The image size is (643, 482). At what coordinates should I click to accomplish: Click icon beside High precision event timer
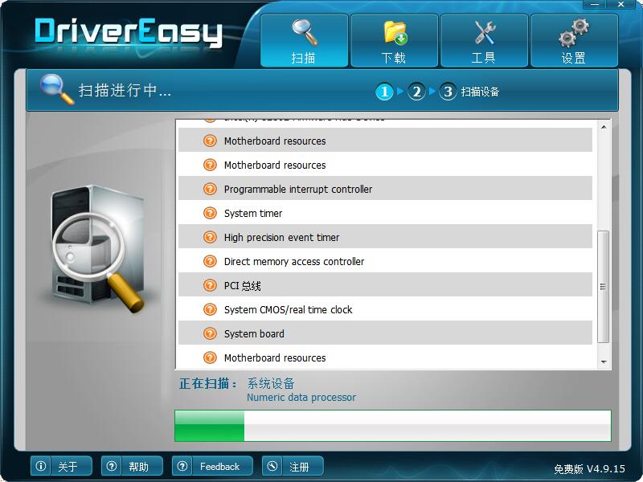(210, 237)
